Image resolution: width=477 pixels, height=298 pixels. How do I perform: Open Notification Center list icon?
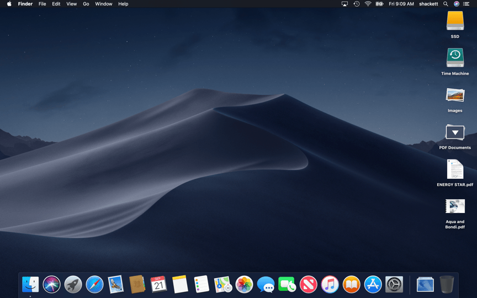(466, 4)
